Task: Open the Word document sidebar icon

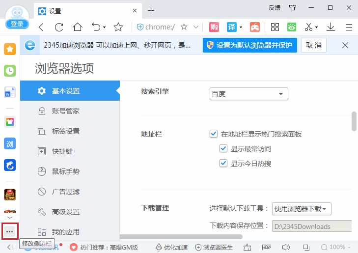Action: tap(10, 92)
